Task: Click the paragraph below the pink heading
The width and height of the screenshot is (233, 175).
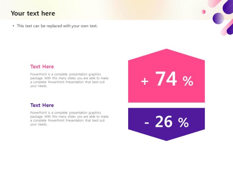Action: point(69,80)
